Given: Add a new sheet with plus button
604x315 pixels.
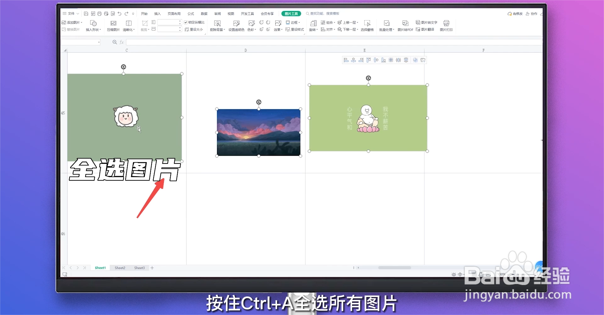Looking at the screenshot, I should 152,268.
